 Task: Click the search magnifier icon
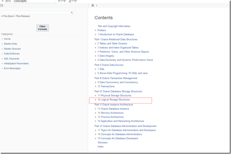click(x=72, y=13)
